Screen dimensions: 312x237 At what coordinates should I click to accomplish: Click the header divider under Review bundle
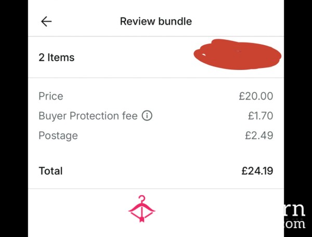156,36
